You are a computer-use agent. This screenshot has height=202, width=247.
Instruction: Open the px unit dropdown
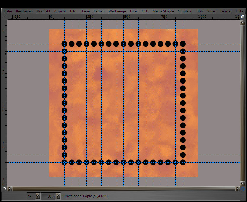coord(38,196)
